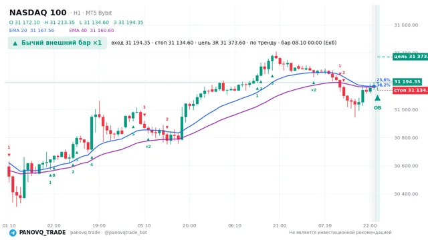Viewport: 428px width, 240px height.
Task: Click "Не является инвестиционной рекомендацией" disclaimer
Action: (x=340, y=233)
